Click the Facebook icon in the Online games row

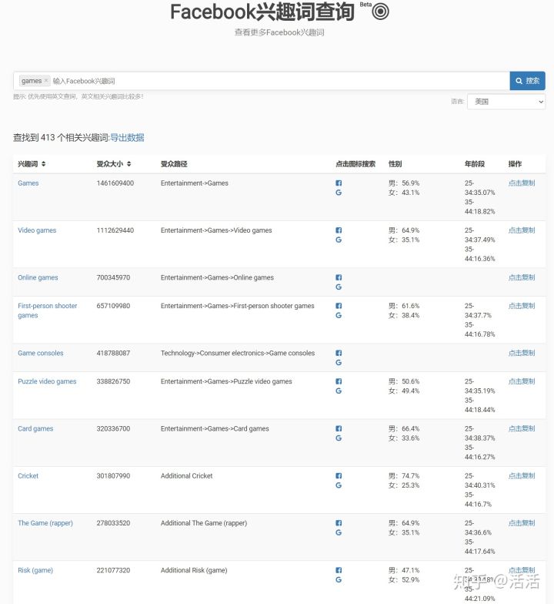point(339,277)
